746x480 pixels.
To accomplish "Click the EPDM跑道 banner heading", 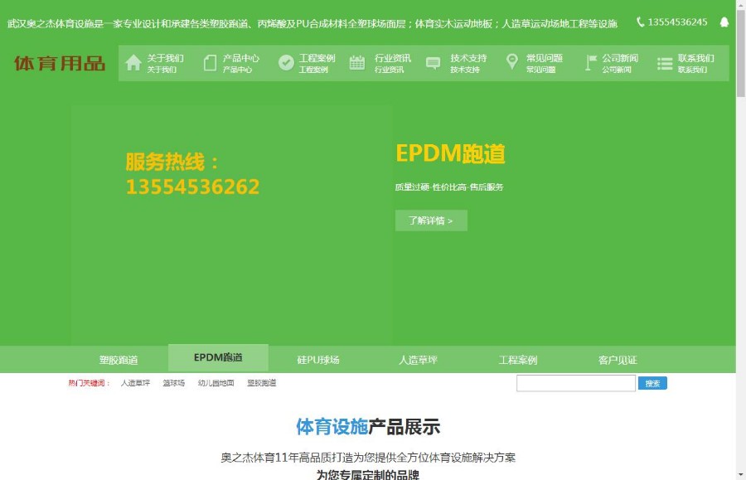I will [450, 153].
